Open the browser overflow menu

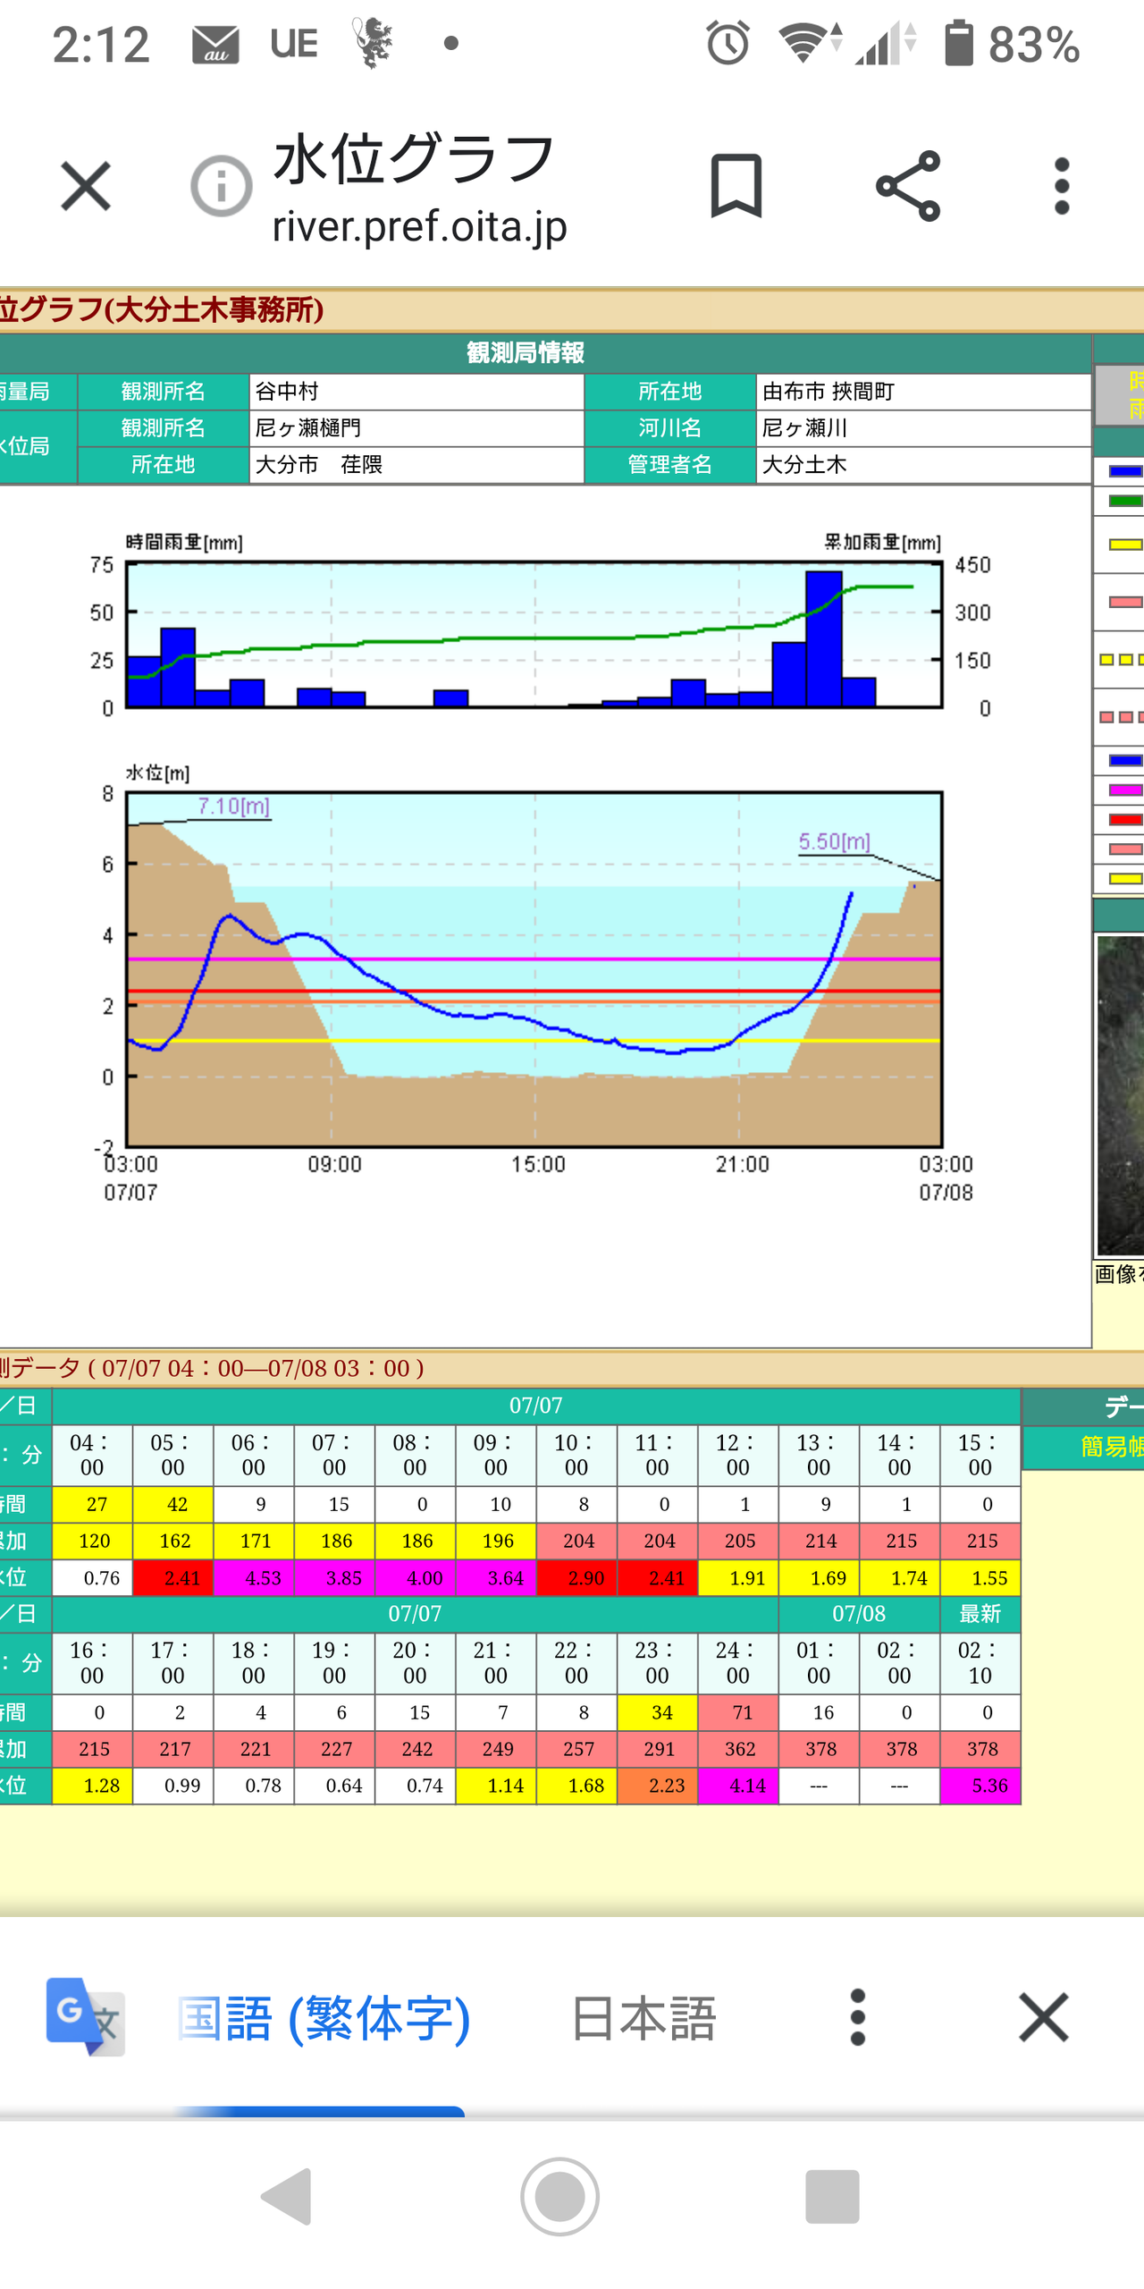[1062, 186]
